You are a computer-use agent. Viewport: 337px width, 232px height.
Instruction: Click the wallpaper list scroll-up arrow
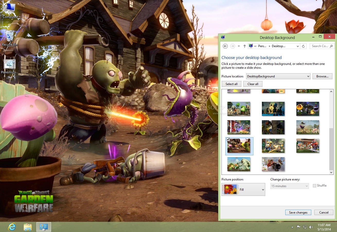(x=331, y=92)
